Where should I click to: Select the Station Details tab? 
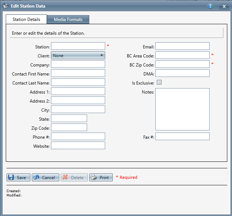[x=26, y=20]
